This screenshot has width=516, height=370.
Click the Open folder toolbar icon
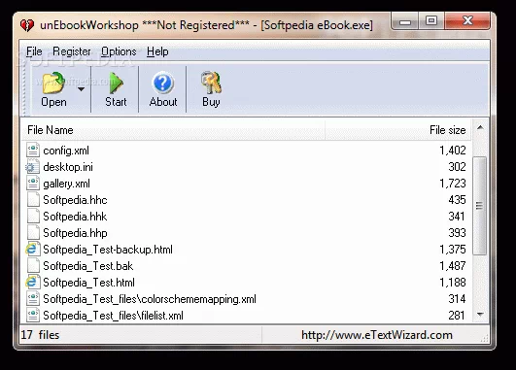pyautogui.click(x=53, y=83)
